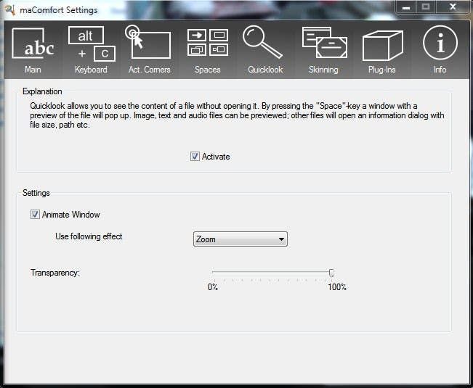
Task: Open the Act. Corners icon
Action: (147, 42)
